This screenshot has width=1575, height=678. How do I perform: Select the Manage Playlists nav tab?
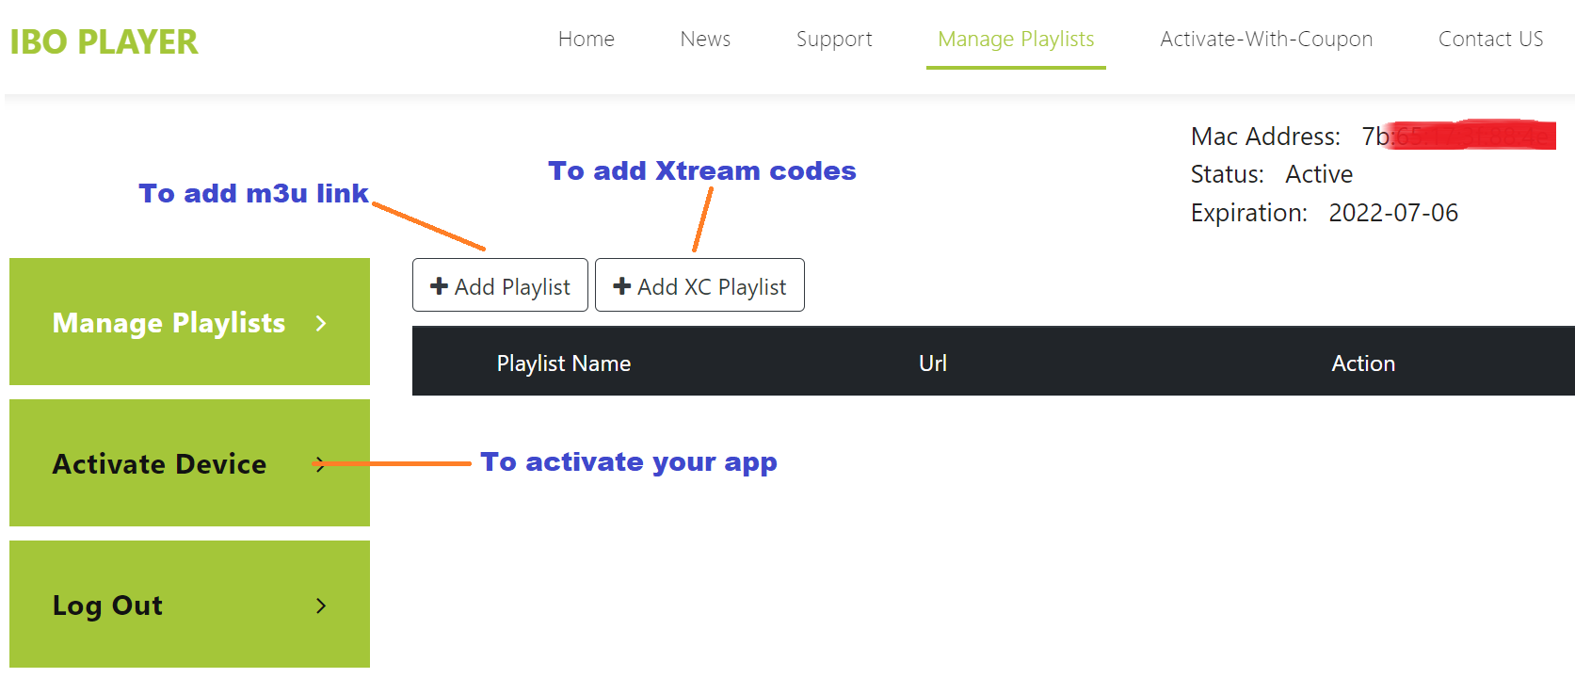(1016, 40)
